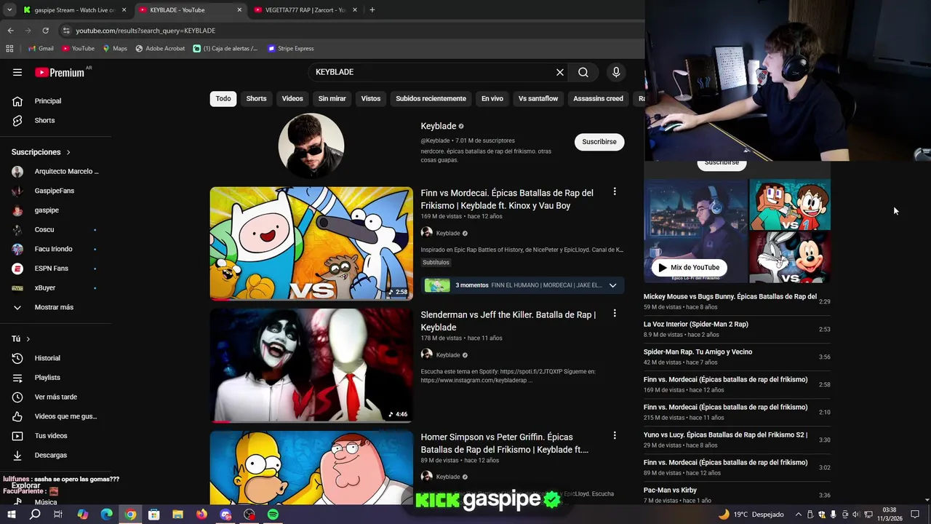This screenshot has height=524, width=931.
Task: Click the browser address bar URL
Action: tap(145, 31)
